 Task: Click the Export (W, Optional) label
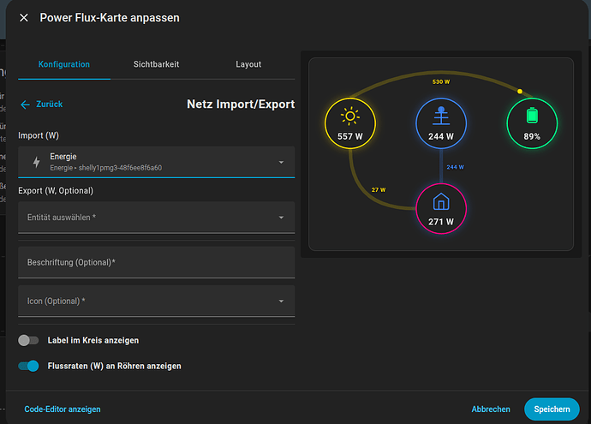(x=56, y=191)
